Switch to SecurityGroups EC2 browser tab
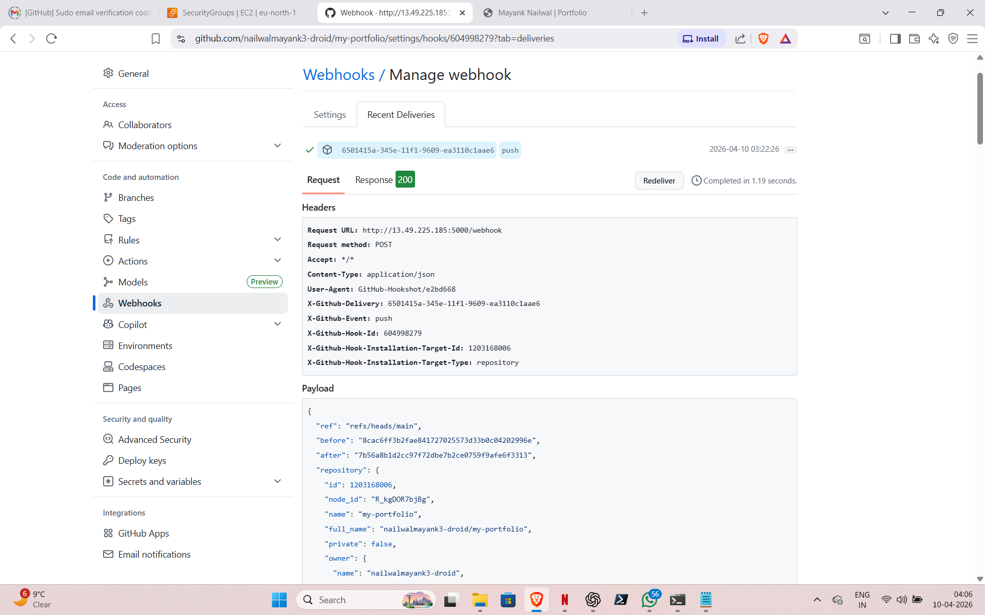This screenshot has height=615, width=985. (239, 13)
